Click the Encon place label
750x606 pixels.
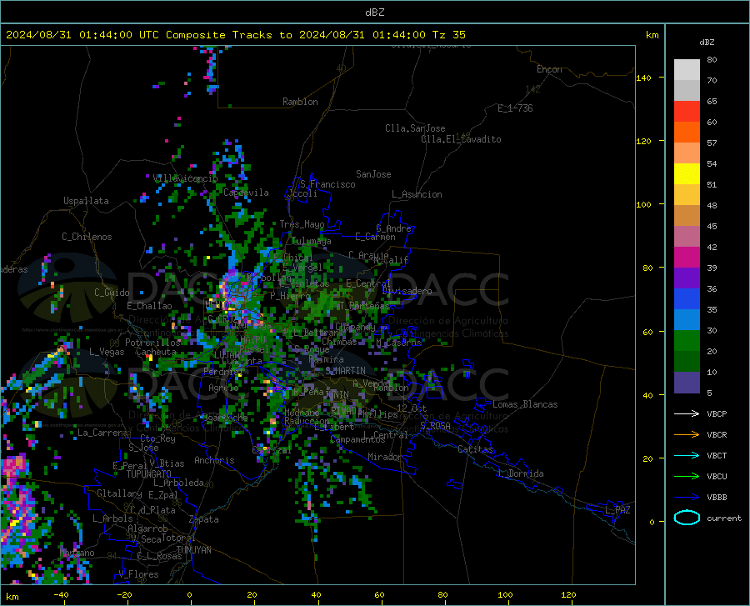(549, 69)
